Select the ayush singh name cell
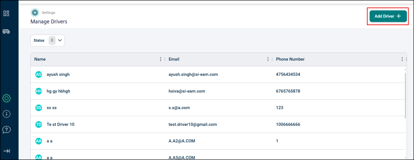This screenshot has width=414, height=160. click(x=58, y=75)
